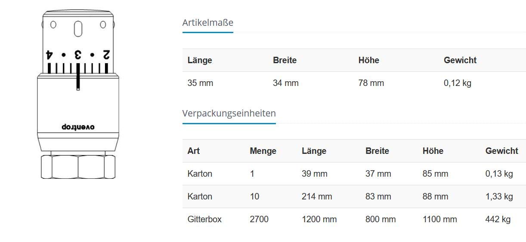Click the thermostat product drawing
526x242 pixels.
(x=78, y=95)
